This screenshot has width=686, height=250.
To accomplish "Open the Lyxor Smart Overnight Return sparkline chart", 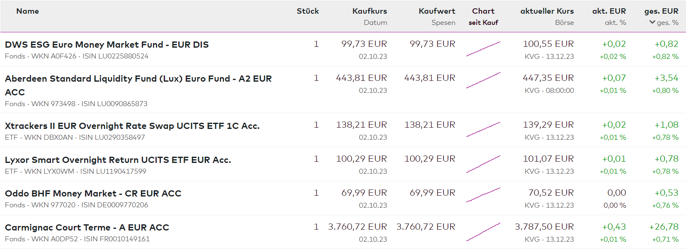I will [483, 164].
